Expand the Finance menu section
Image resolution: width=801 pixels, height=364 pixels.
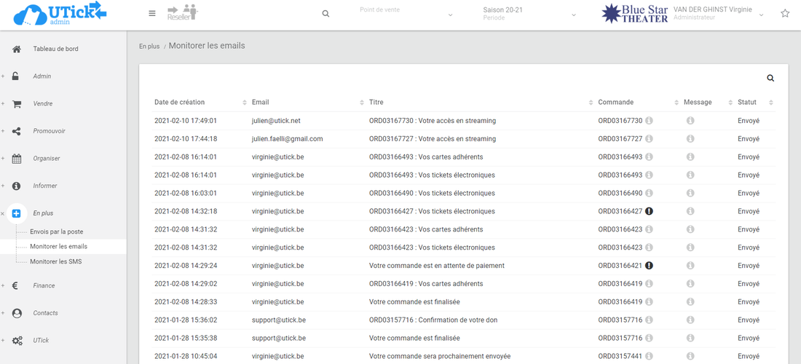(44, 286)
